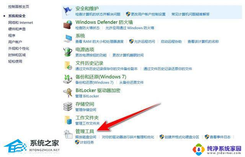Click the Power Options battery icon
Screen dimensions: 245x157
(x=68, y=52)
